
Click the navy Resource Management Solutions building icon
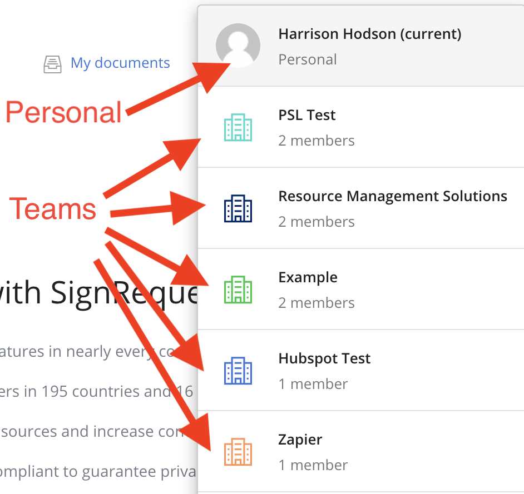click(x=238, y=208)
